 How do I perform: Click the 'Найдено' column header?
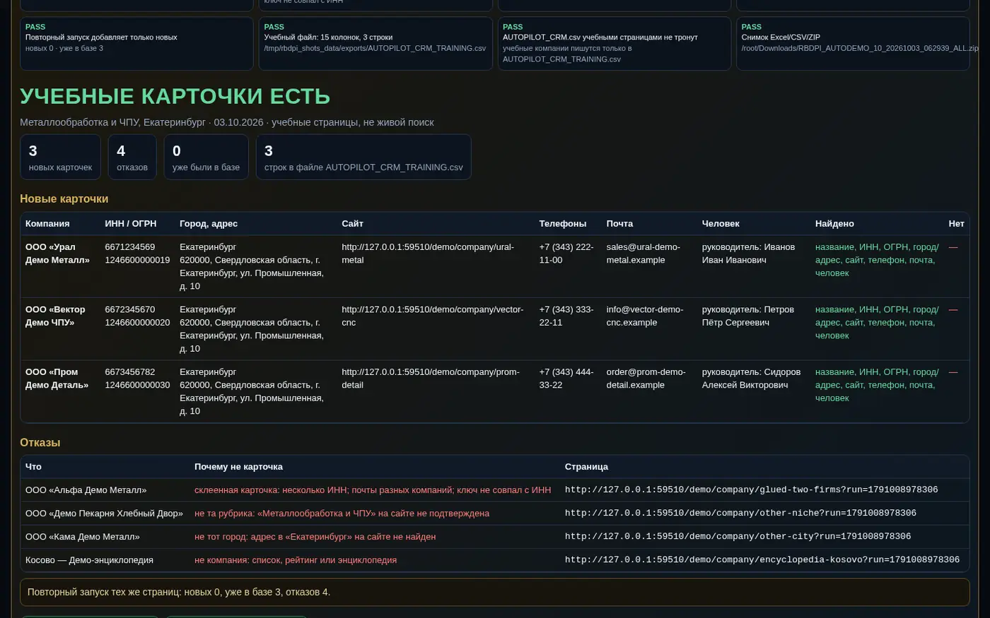(x=834, y=224)
